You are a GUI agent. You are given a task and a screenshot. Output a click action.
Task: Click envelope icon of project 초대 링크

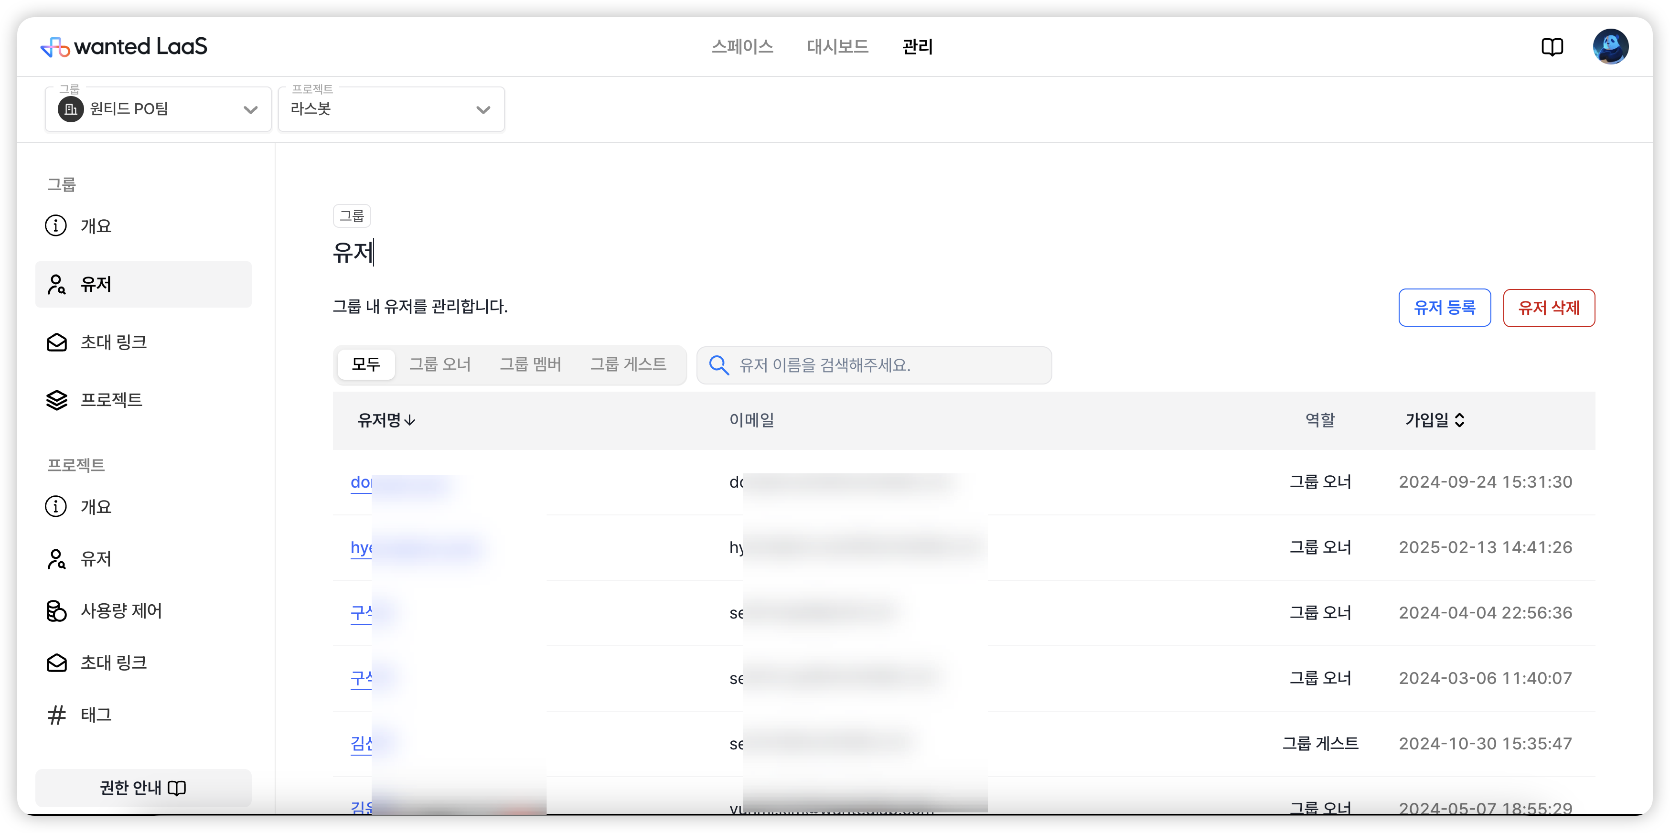[x=56, y=662]
